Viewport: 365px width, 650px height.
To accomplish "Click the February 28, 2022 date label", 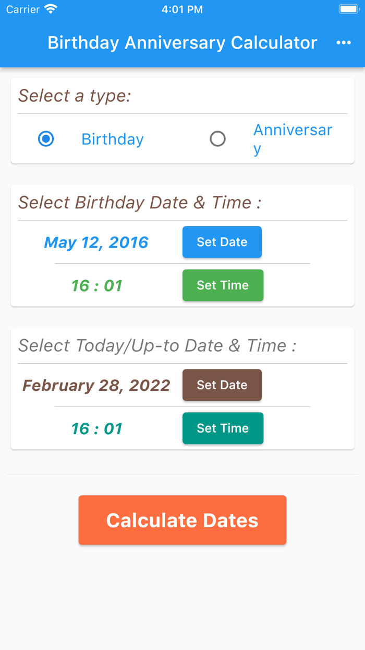I will coord(96,385).
